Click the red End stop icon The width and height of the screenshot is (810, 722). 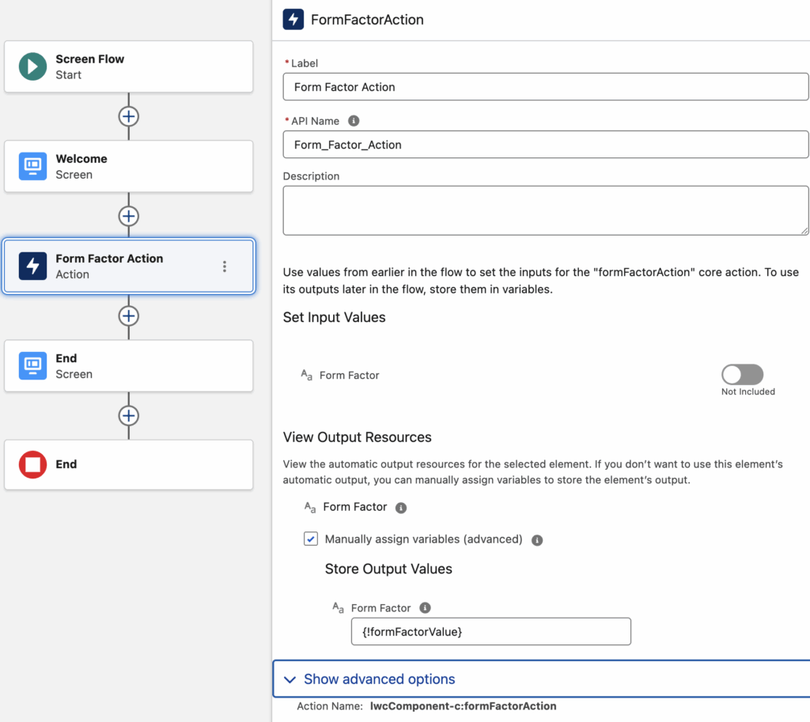pyautogui.click(x=32, y=465)
